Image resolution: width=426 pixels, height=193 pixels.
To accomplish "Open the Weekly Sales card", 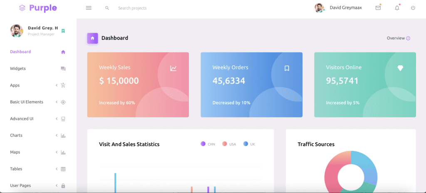I will click(138, 85).
